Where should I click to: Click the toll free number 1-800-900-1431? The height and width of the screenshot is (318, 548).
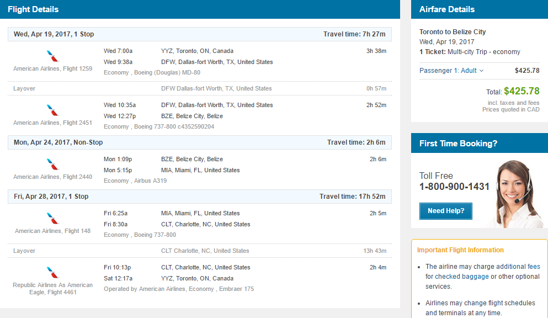tap(454, 187)
